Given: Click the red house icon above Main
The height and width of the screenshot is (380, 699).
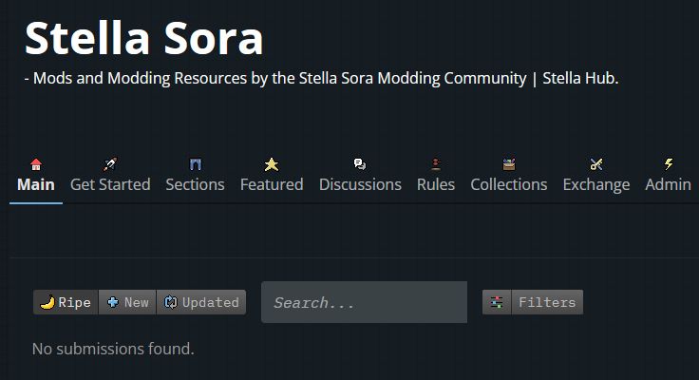Looking at the screenshot, I should [36, 164].
